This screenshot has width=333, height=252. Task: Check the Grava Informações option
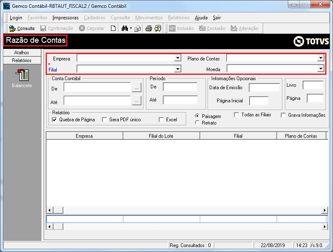click(283, 115)
